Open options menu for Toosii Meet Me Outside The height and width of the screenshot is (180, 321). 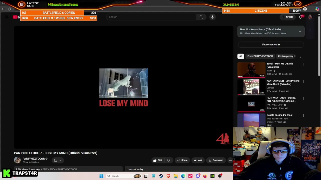click(x=303, y=64)
